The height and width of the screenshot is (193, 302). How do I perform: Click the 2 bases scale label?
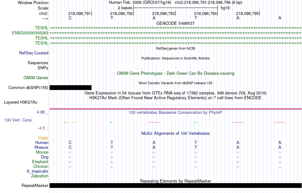125,8
